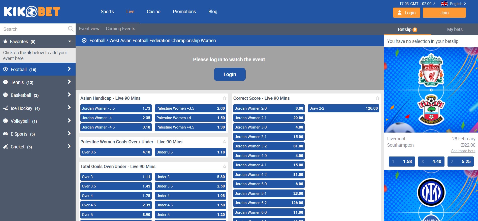Expand the Basketball sports chevron

(x=69, y=94)
